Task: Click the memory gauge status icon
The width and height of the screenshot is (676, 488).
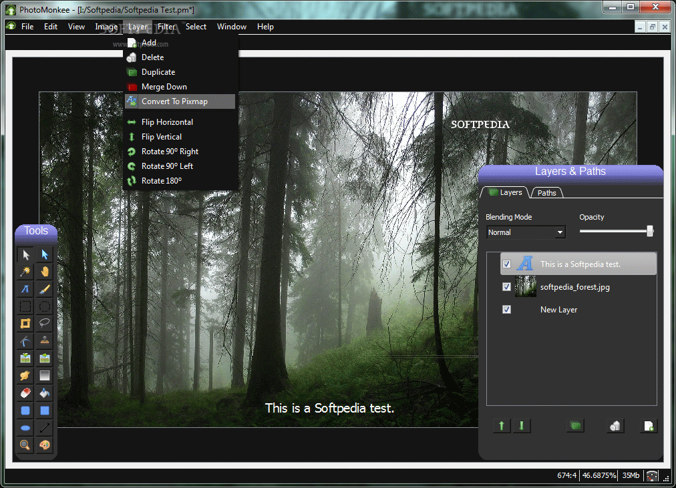Action: point(652,476)
